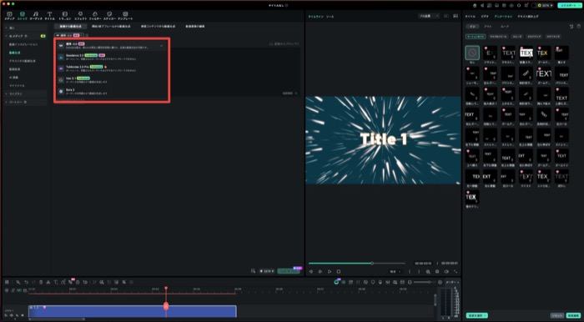Open the Audio library icon
This screenshot has height=322, width=584.
pos(36,16)
